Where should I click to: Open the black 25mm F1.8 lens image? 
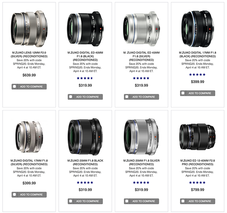[x=85, y=137]
